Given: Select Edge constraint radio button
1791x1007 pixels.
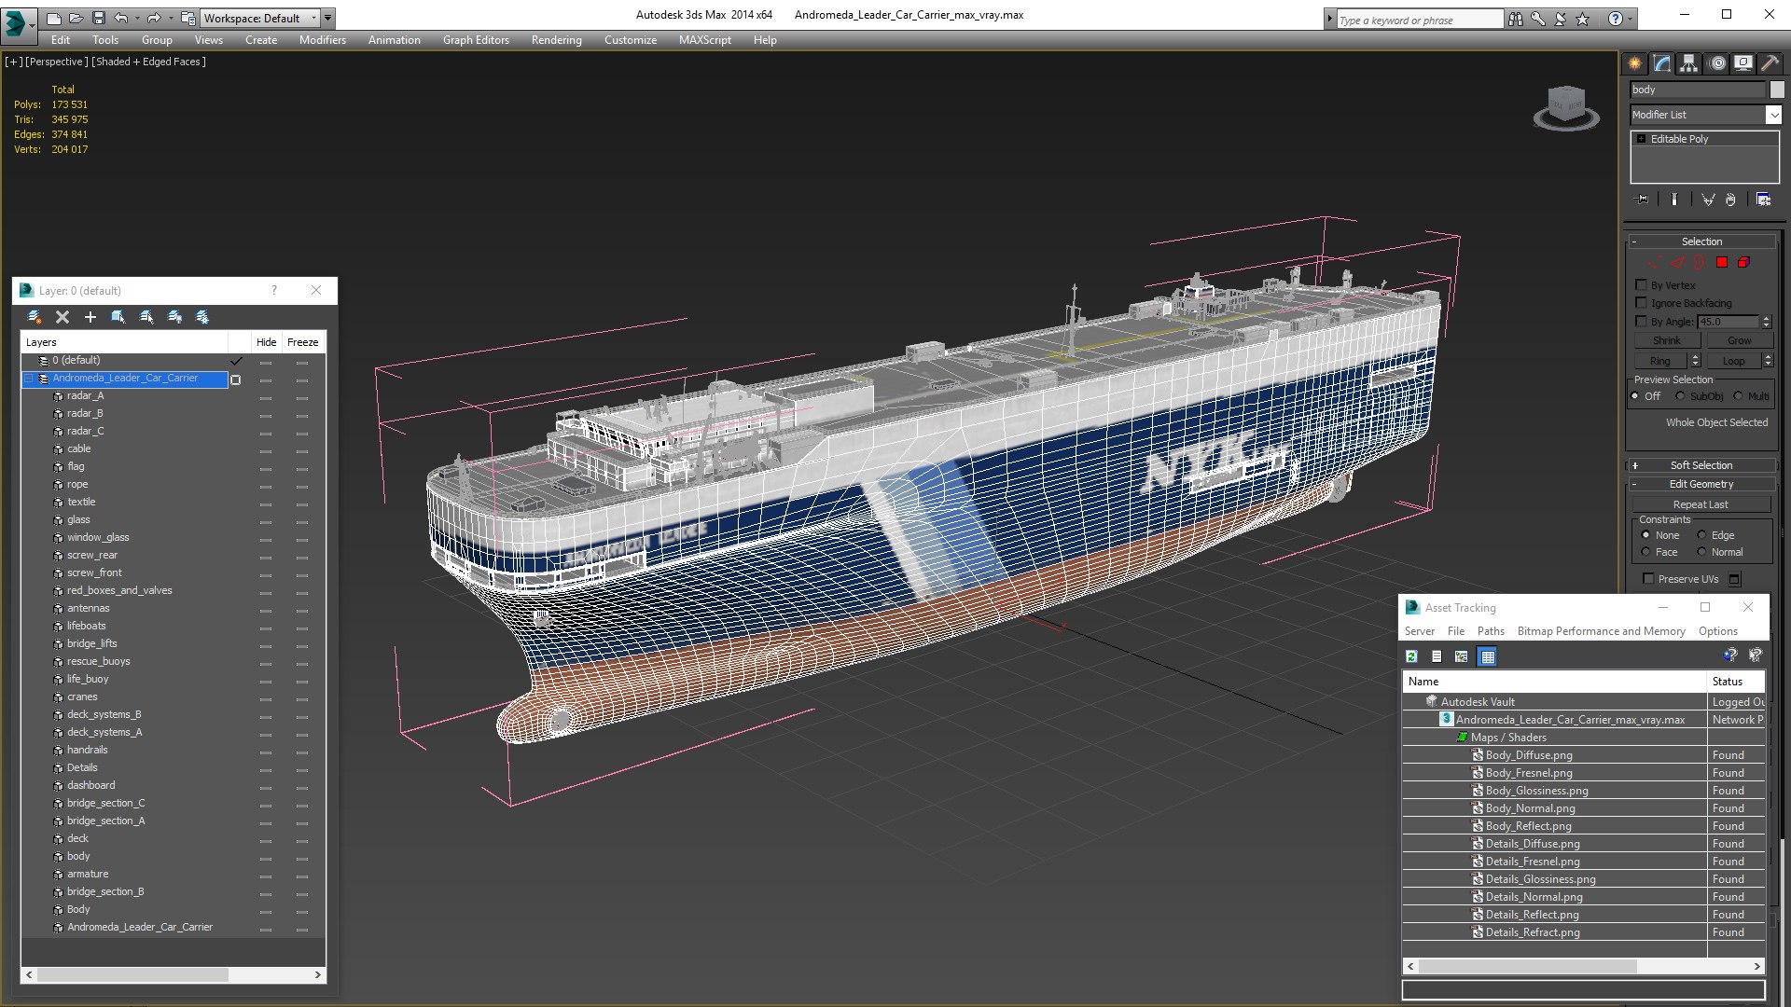Looking at the screenshot, I should 1701,535.
